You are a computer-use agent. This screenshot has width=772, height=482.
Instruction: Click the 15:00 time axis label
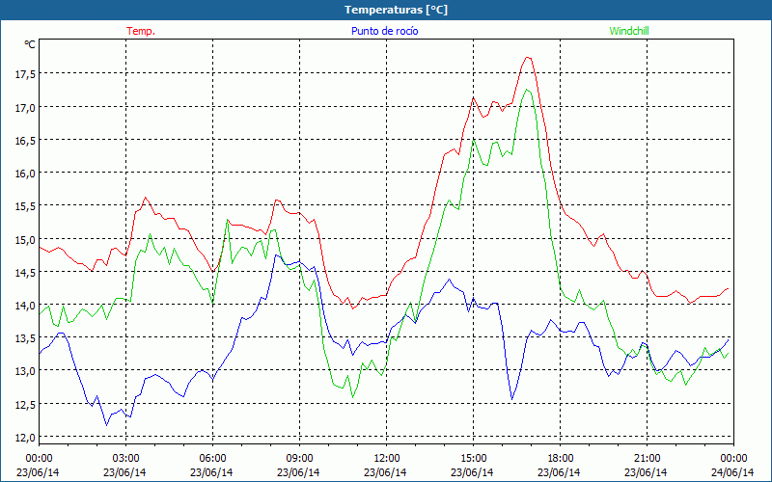[473, 459]
